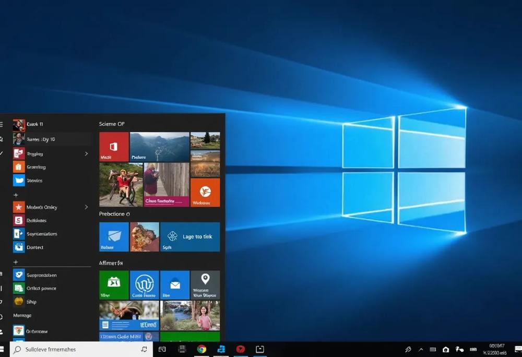Launch the blue Stevics app icon
This screenshot has width=522, height=357.
(19, 180)
